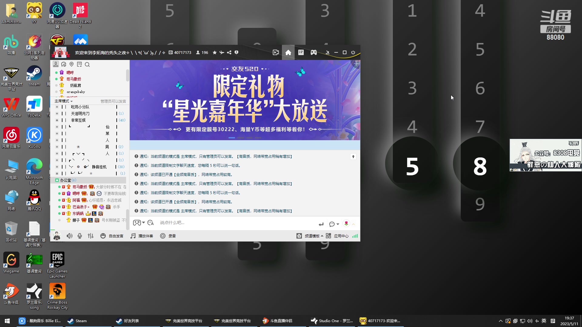Open the channel list icon beside the home button
This screenshot has height=327, width=582.
[x=301, y=52]
